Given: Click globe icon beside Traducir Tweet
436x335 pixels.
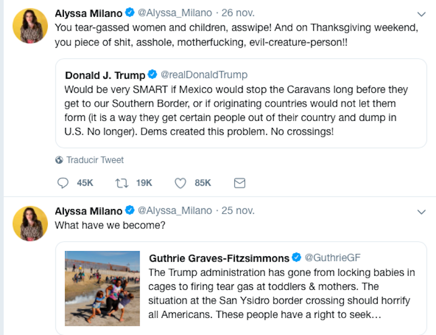Looking at the screenshot, I should (59, 160).
